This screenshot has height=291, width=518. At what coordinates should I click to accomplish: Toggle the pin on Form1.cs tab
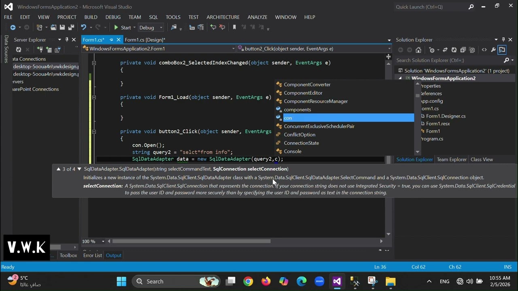[x=111, y=40]
